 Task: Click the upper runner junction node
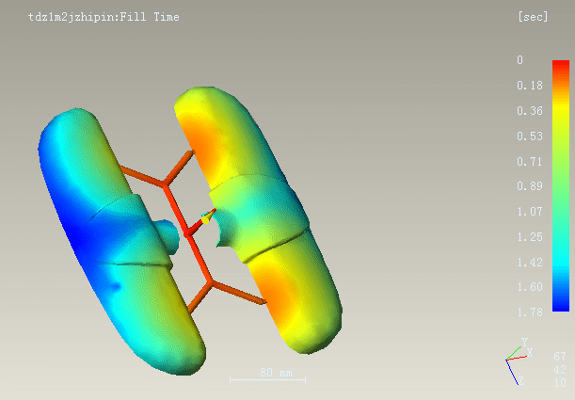[x=165, y=184]
